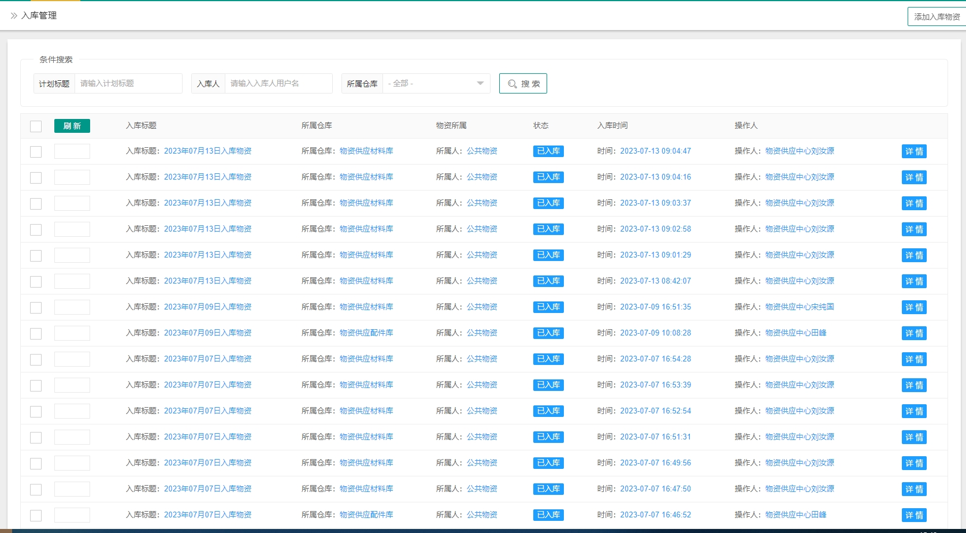Open 详情 for row 2023-07-09 10:08:28
This screenshot has width=966, height=533.
[x=914, y=333]
